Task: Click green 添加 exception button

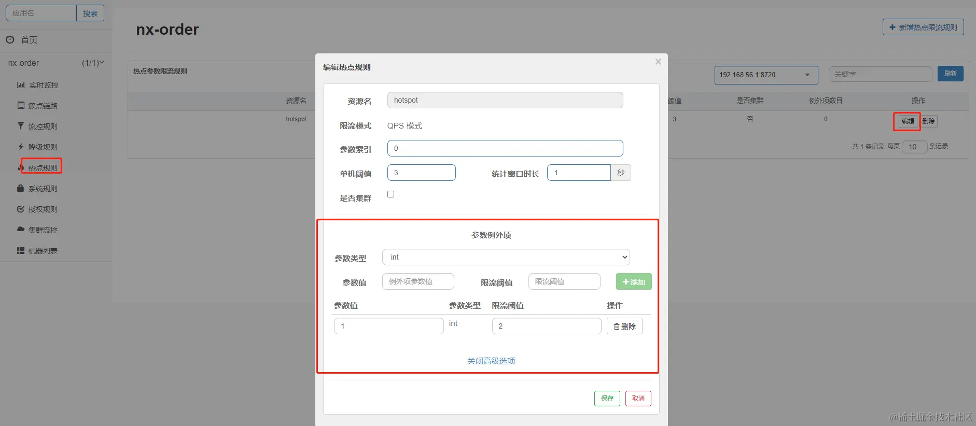Action: 634,281
